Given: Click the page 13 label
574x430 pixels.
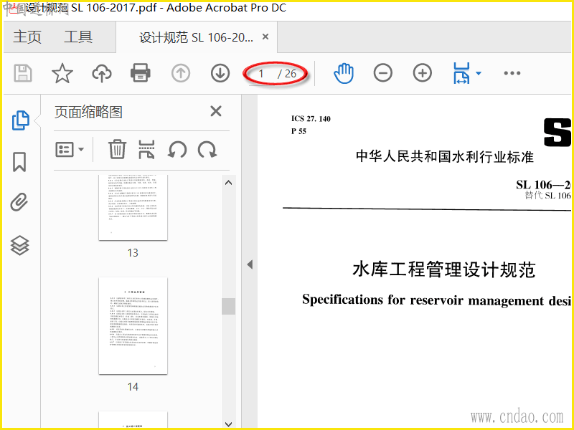Looking at the screenshot, I should tap(133, 253).
